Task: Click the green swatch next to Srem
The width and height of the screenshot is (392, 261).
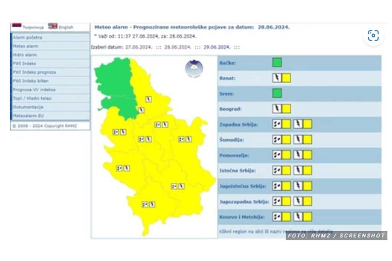Action: coord(277,93)
